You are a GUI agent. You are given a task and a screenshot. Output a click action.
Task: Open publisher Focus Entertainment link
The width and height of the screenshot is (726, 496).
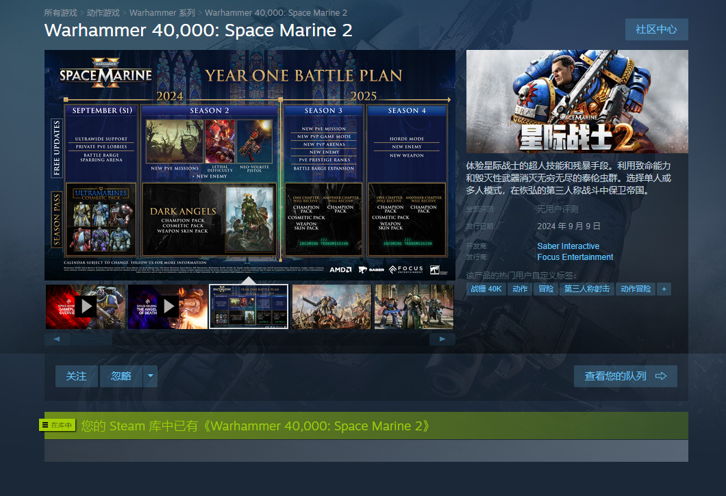pyautogui.click(x=575, y=257)
